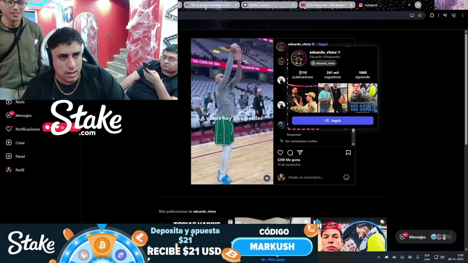Viewport: 468px width, 263px height.
Task: Click the Responder link under the comment
Action: 294,135
